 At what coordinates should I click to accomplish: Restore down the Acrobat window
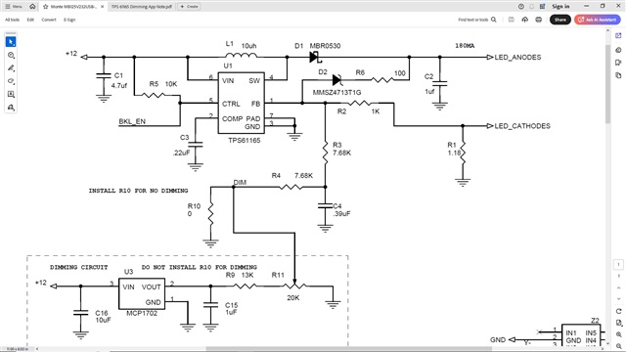(x=603, y=7)
